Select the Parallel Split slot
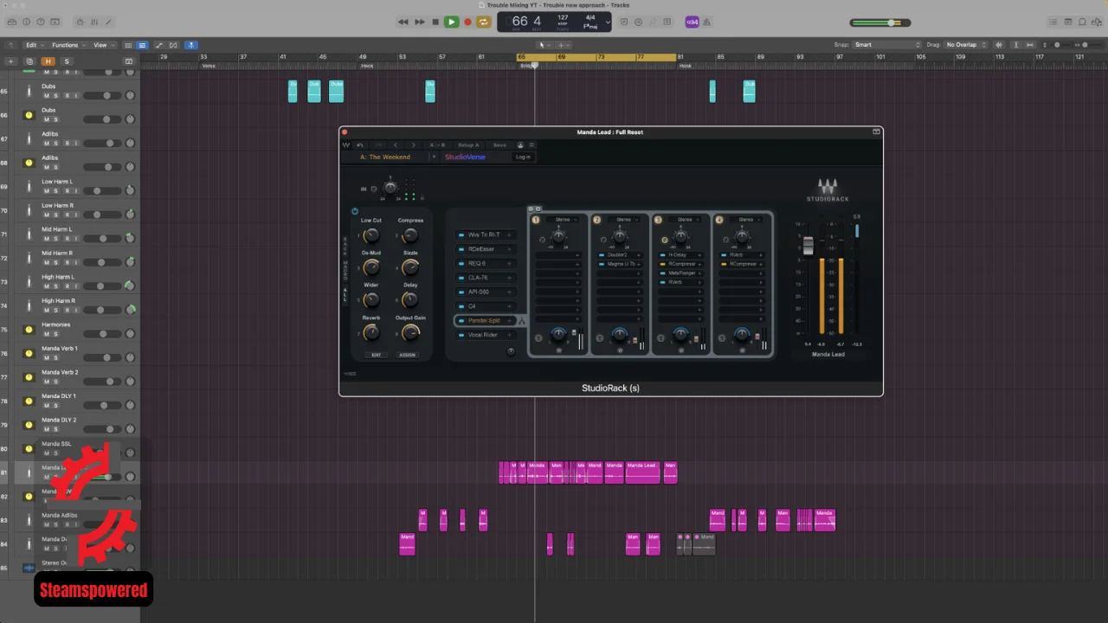Viewport: 1108px width, 623px height. pyautogui.click(x=485, y=321)
